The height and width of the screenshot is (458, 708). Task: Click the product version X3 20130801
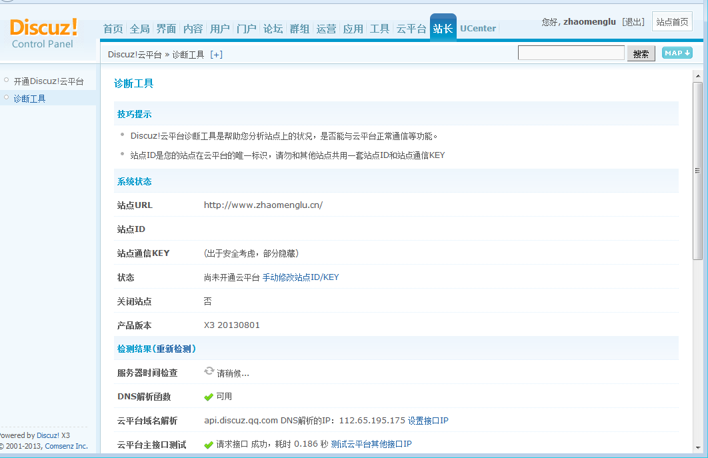(231, 325)
